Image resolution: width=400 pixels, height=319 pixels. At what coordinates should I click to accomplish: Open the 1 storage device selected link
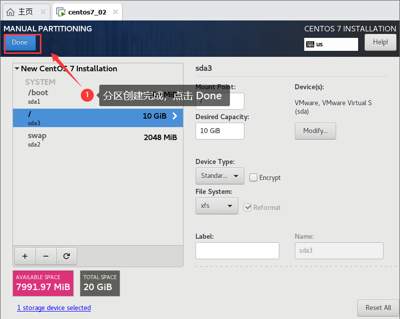54,308
